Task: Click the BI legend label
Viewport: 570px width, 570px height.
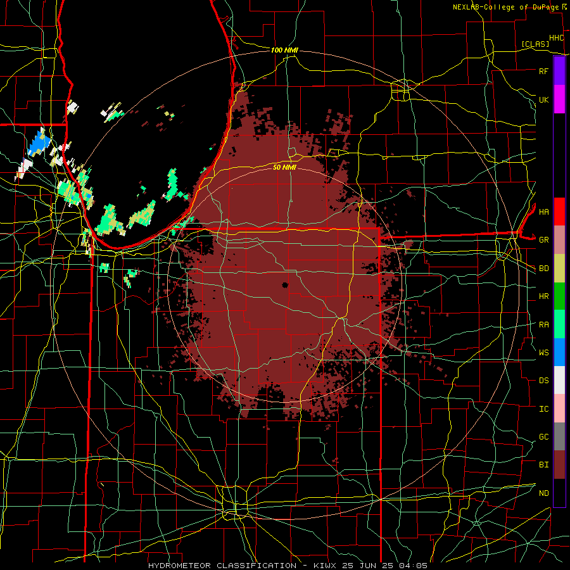Action: pos(543,465)
